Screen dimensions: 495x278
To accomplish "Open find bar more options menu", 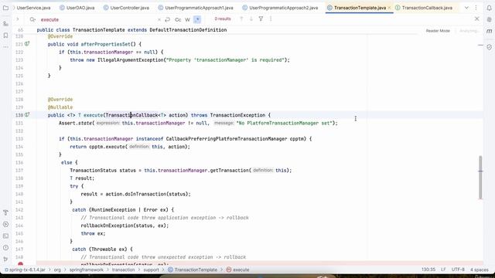I will coord(271,19).
